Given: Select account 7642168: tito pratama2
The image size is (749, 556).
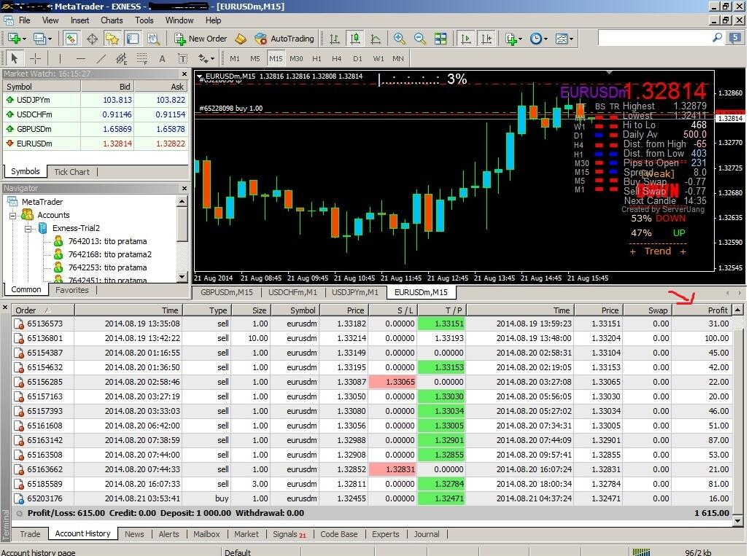Looking at the screenshot, I should pyautogui.click(x=110, y=254).
